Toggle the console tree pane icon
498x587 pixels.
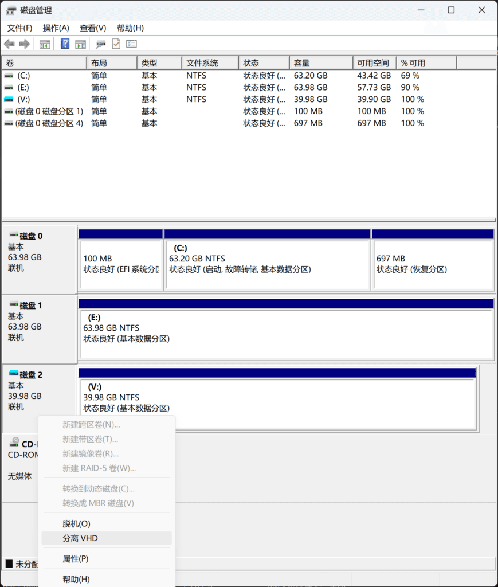click(44, 44)
